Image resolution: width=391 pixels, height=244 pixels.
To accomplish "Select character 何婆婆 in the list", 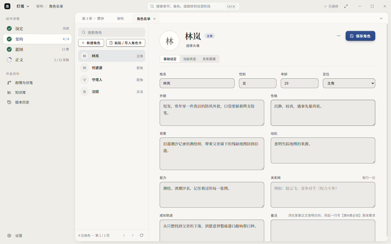I will (x=112, y=68).
